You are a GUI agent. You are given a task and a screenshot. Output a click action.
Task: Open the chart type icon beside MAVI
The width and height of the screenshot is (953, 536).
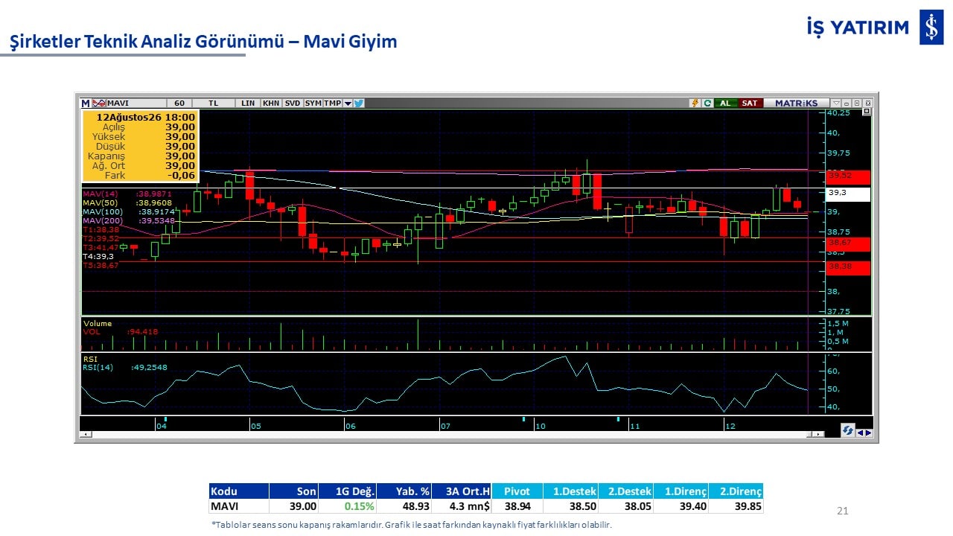click(99, 103)
